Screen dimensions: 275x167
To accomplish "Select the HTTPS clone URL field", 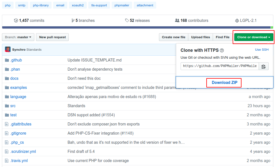I will (220, 66).
